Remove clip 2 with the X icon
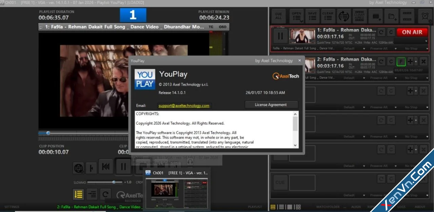This screenshot has height=212, width=434. 423,62
